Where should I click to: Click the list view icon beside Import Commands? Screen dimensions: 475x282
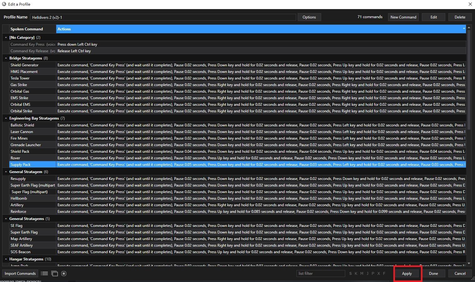coord(44,274)
